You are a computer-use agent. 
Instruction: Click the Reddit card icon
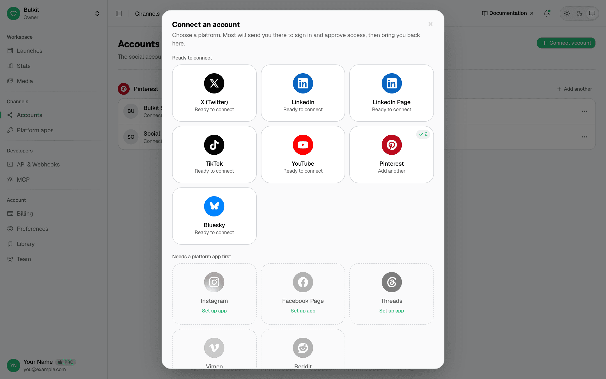303,348
